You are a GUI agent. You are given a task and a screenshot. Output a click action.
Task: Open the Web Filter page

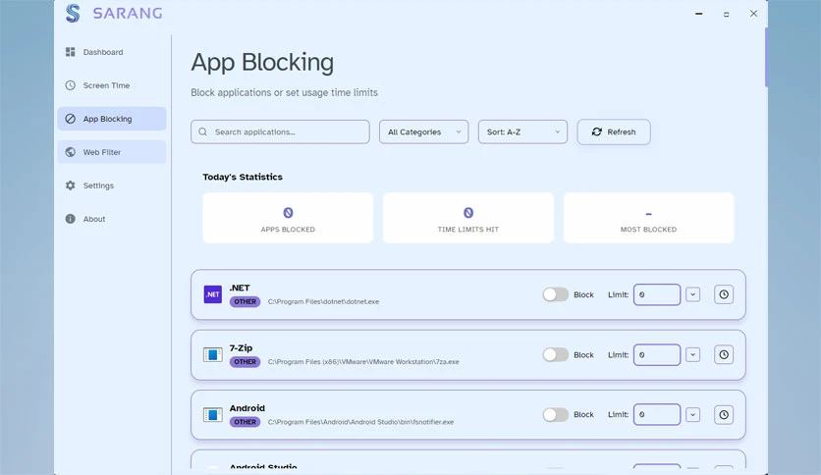(112, 152)
